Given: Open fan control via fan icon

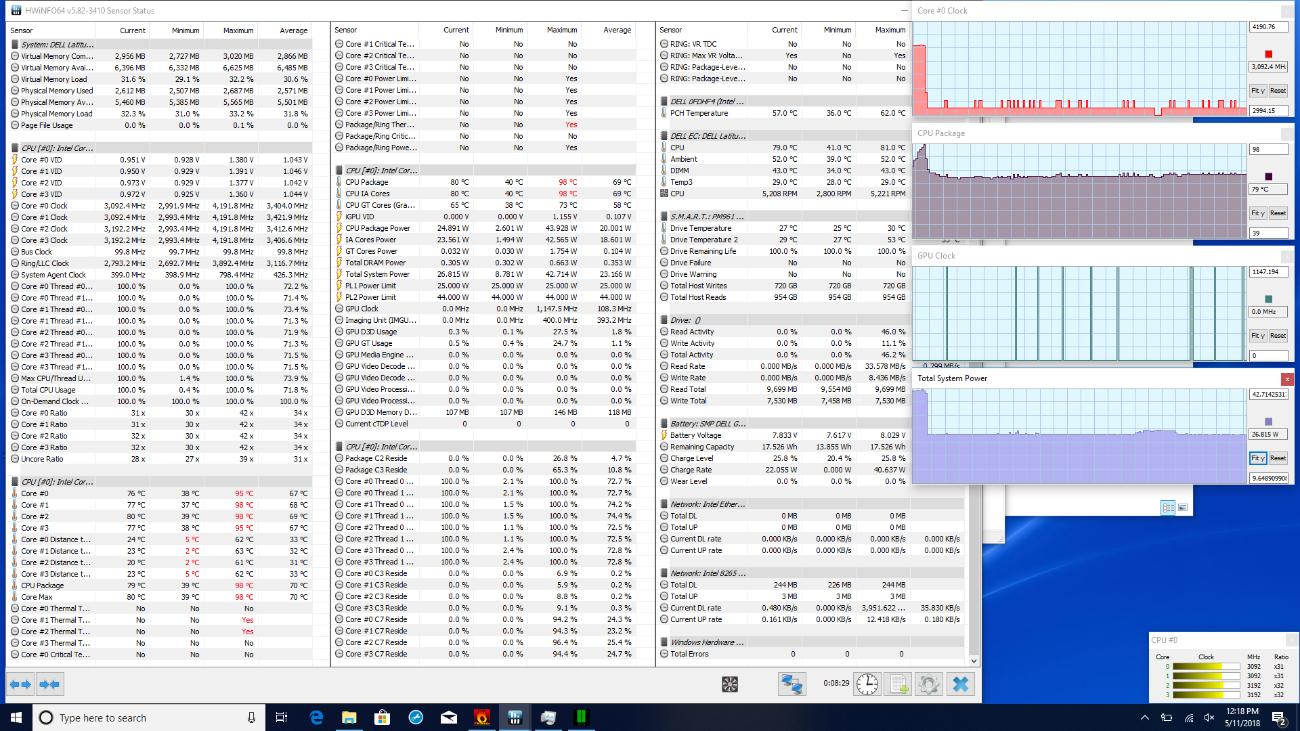Looking at the screenshot, I should pyautogui.click(x=730, y=684).
